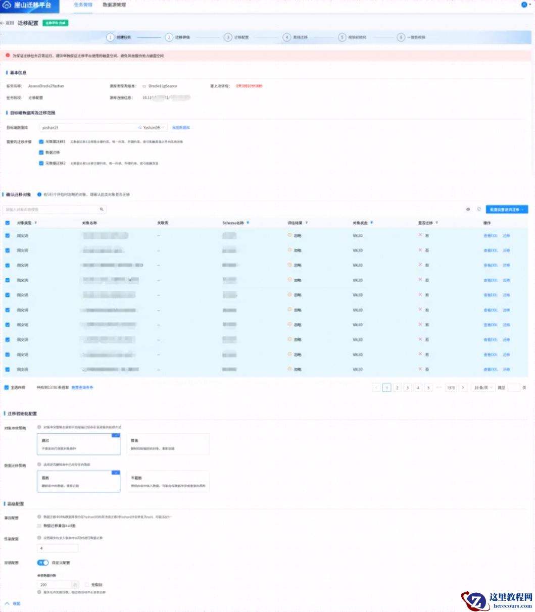Screen dimensions: 535x612
Task: Click the filter icon beside Schema名称 column
Action: (248, 223)
